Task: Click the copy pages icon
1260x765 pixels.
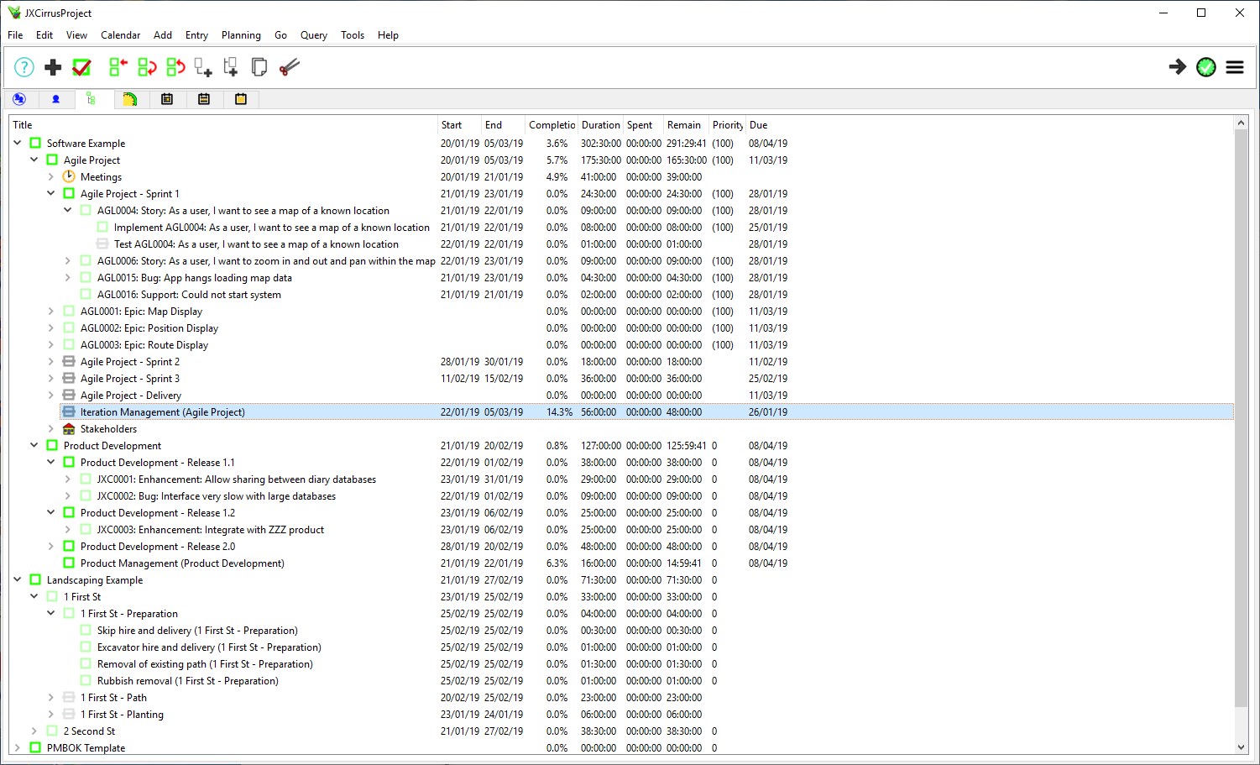Action: pos(259,67)
